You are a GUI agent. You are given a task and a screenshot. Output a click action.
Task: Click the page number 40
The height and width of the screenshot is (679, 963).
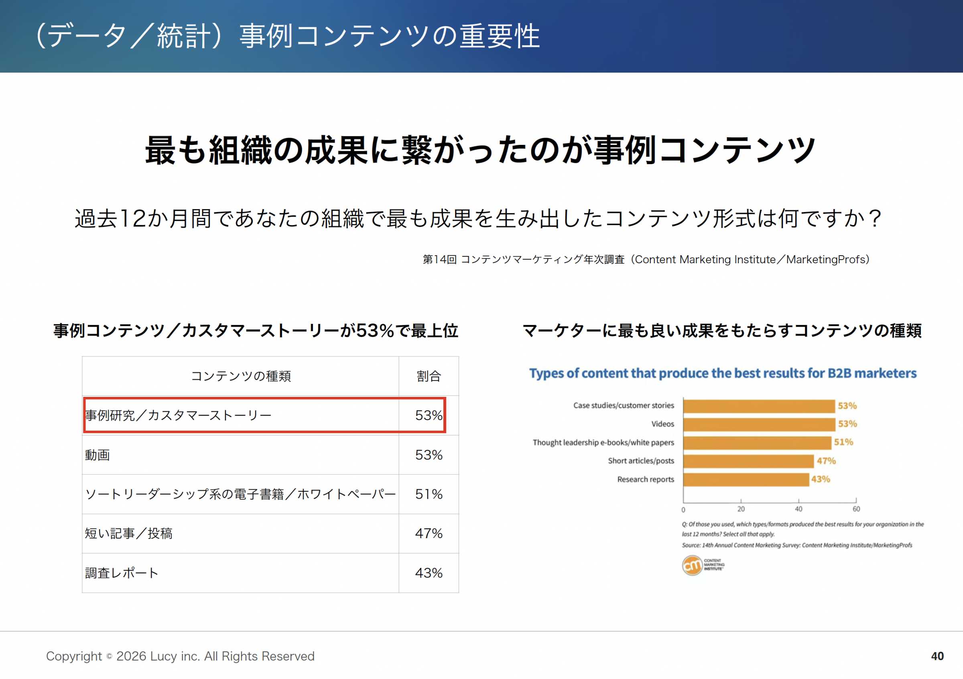click(x=937, y=657)
